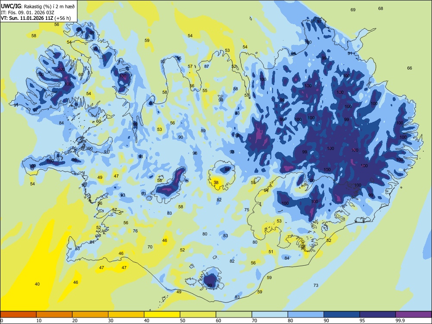
Task: Click the purple above-99.9 legend band
Action: click(x=413, y=314)
